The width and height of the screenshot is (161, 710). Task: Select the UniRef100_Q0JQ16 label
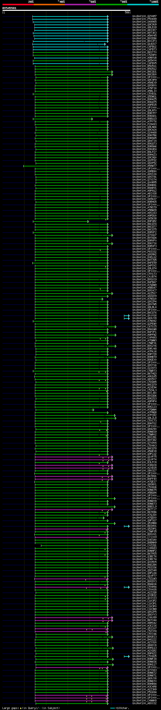pos(144,316)
